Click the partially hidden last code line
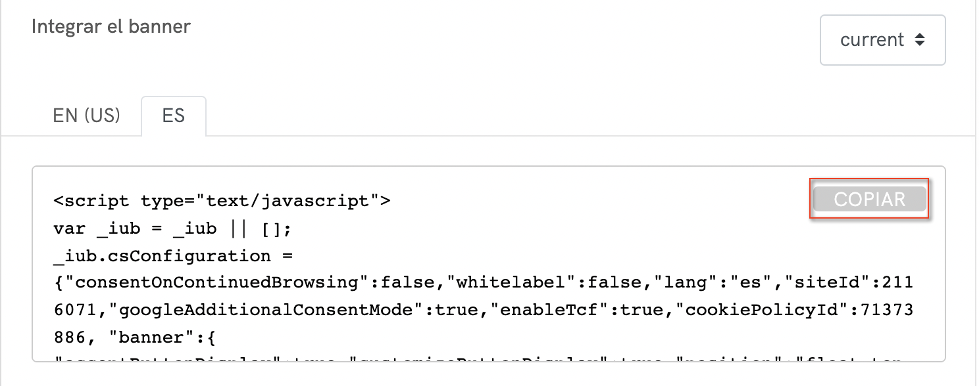The width and height of the screenshot is (979, 386). [x=461, y=358]
